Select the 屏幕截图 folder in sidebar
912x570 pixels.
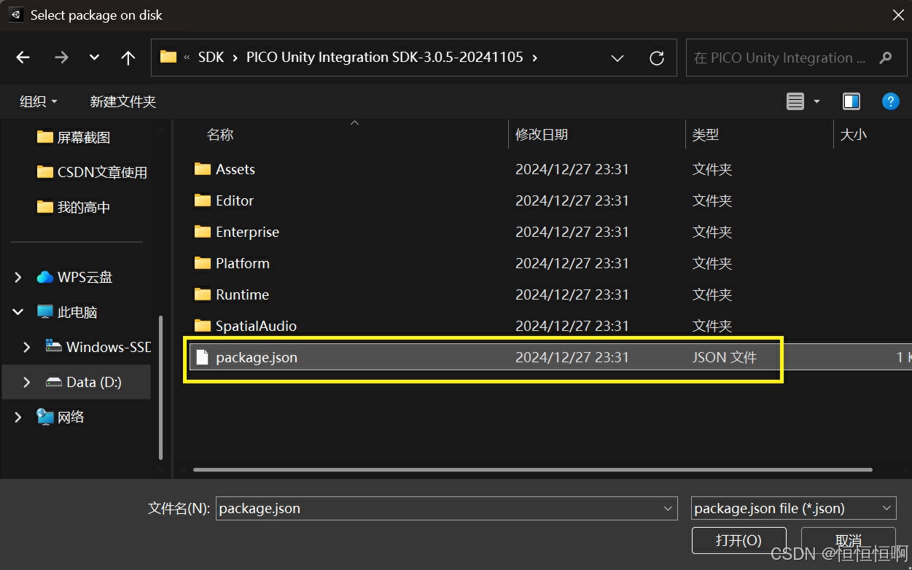click(x=74, y=137)
